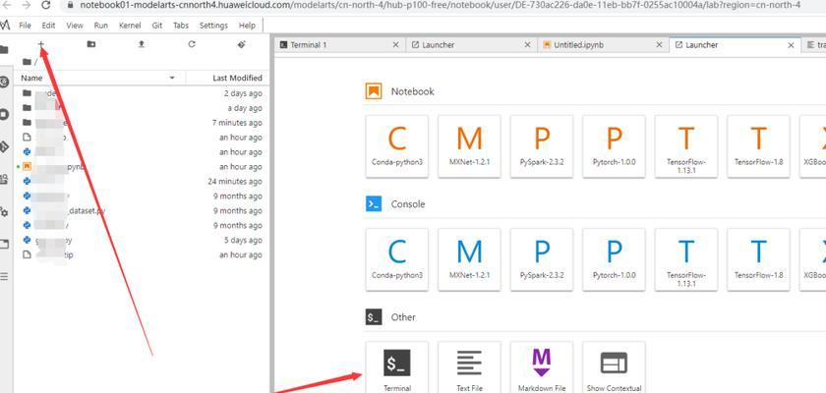Open the Git sidebar panel

(x=4, y=146)
